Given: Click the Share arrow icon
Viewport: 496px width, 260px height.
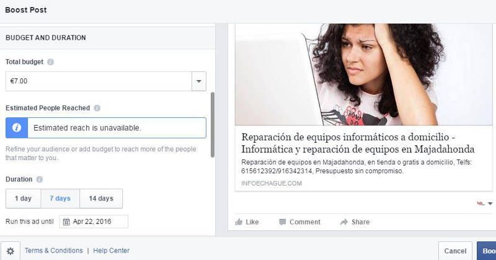Looking at the screenshot, I should point(344,222).
